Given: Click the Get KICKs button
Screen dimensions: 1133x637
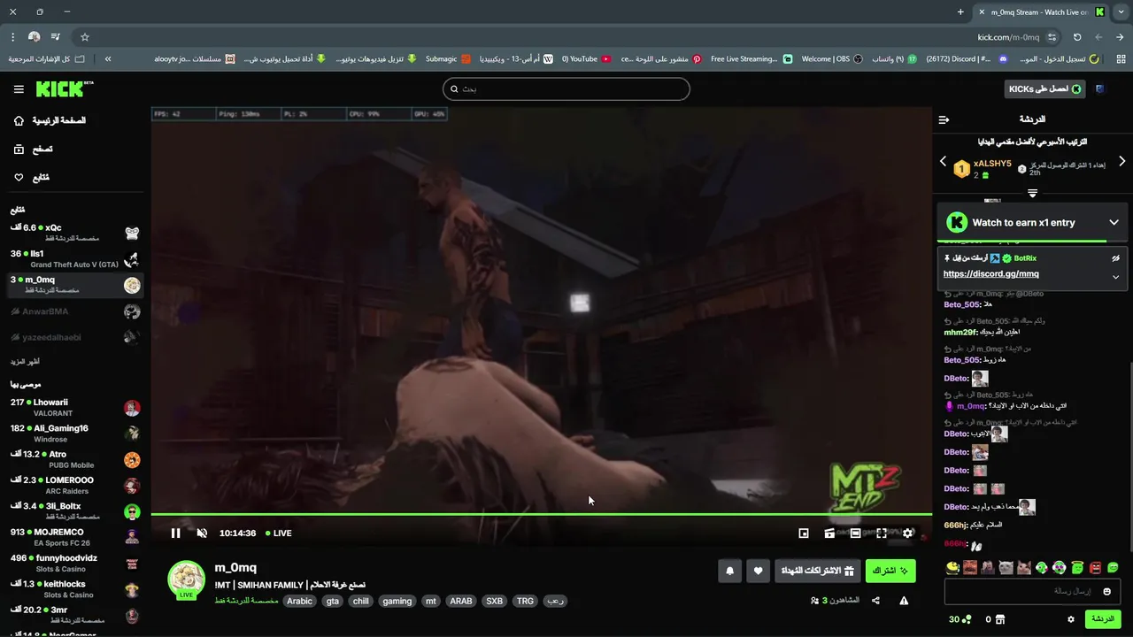Looking at the screenshot, I should pos(1045,89).
